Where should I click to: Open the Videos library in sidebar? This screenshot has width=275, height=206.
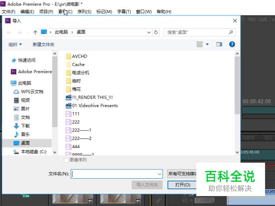click(22, 100)
